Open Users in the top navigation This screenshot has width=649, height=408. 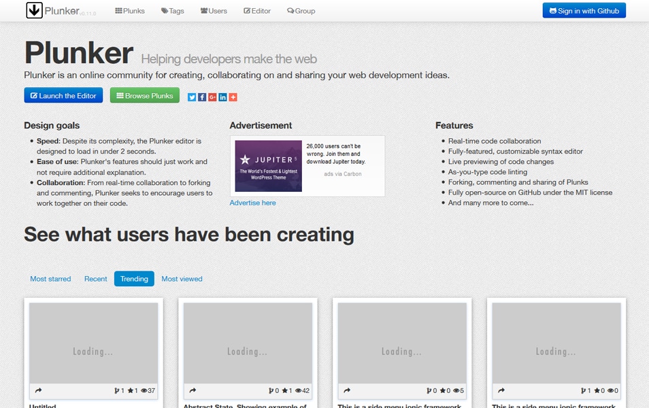point(214,11)
